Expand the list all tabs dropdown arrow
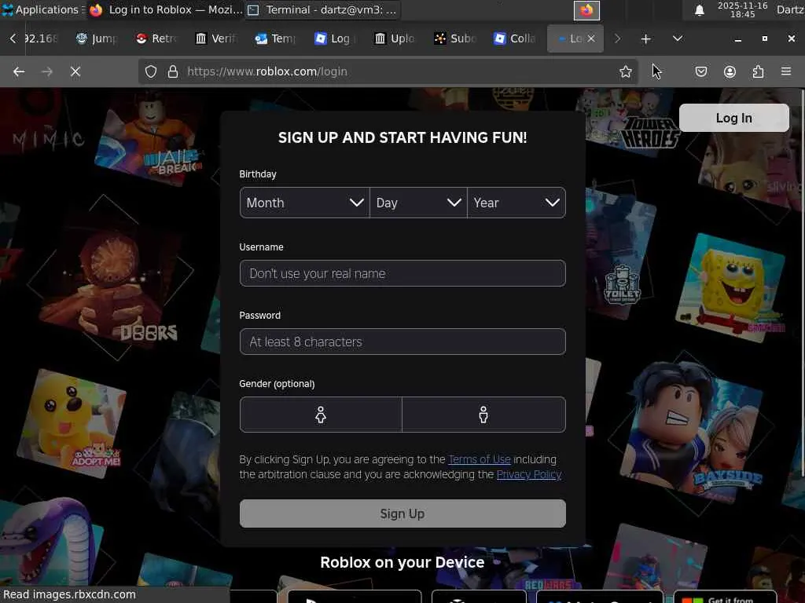 point(678,38)
